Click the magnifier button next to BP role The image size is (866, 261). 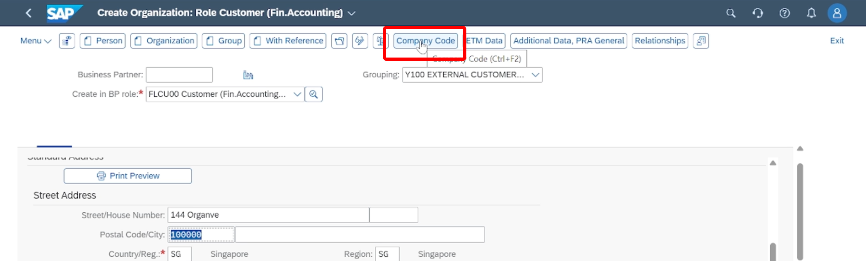pos(314,94)
